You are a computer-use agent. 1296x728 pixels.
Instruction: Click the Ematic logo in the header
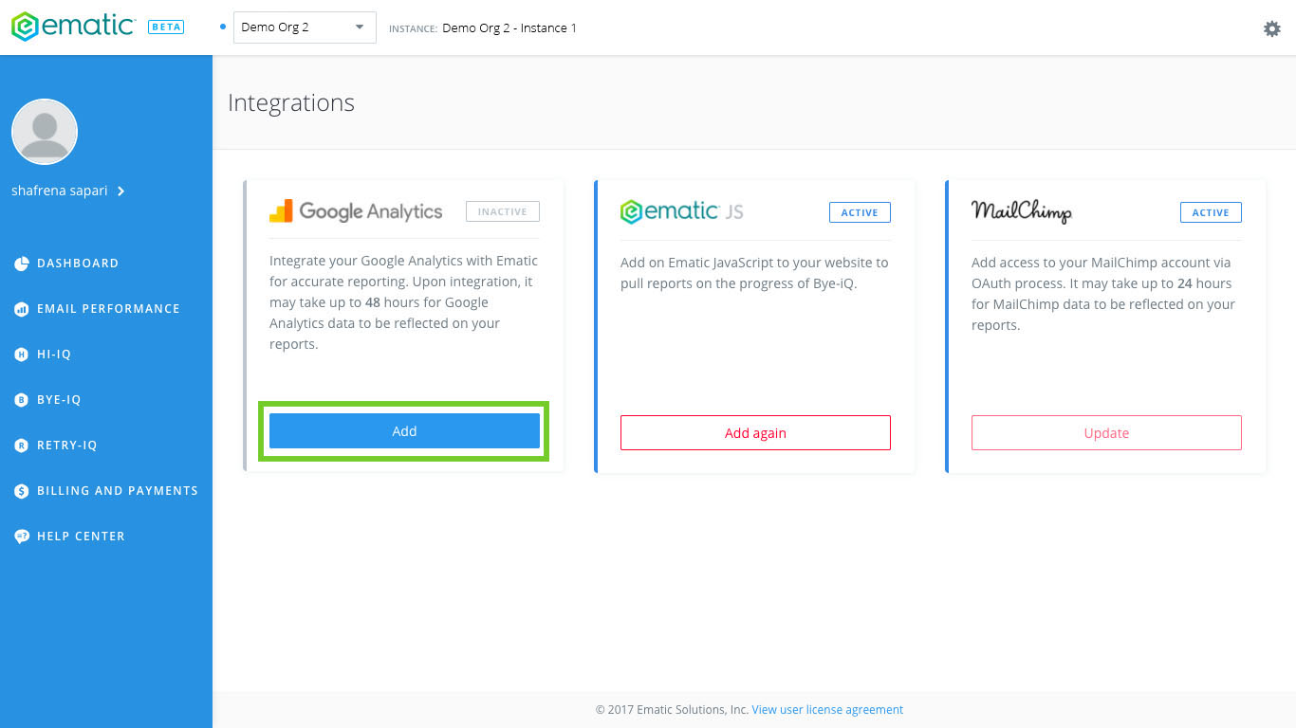(74, 27)
